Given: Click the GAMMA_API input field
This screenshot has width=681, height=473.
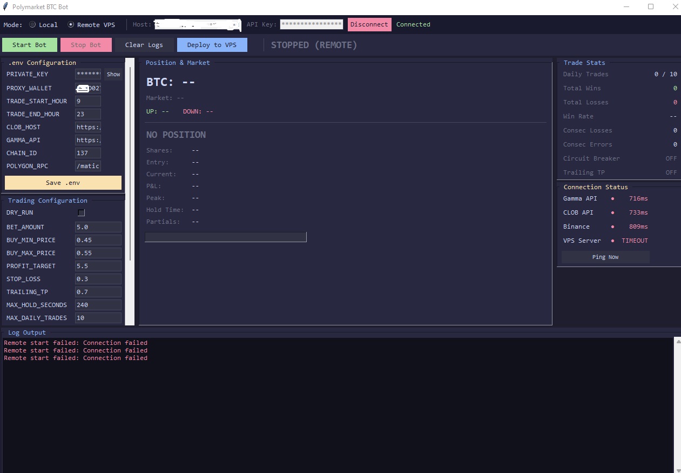Looking at the screenshot, I should click(x=88, y=140).
